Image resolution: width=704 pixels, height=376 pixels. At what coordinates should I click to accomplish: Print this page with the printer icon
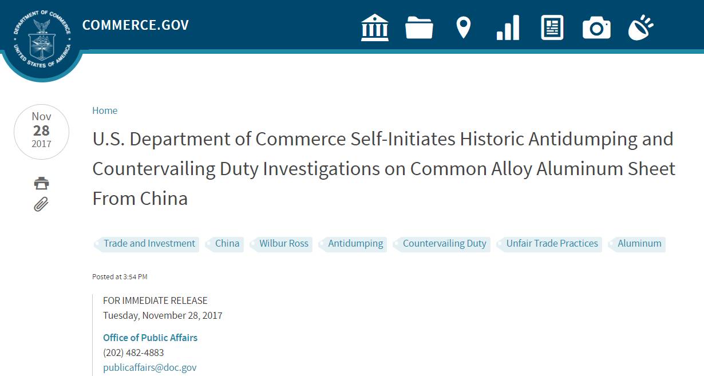[41, 184]
